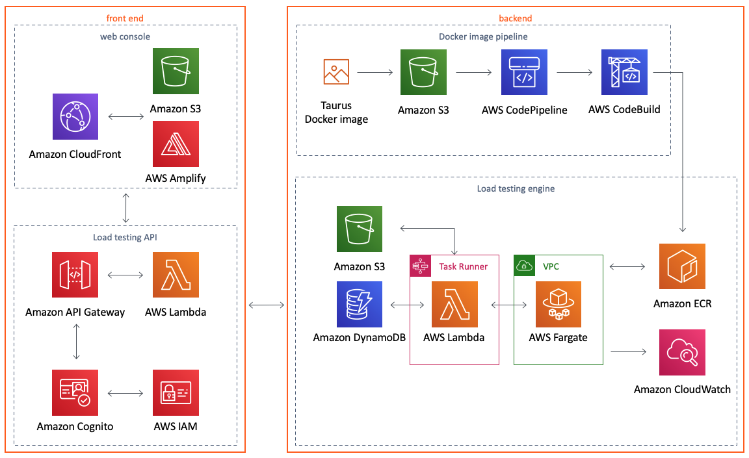
Task: Select the AWS Lambda icon inside Task Runner
Action: [x=454, y=305]
